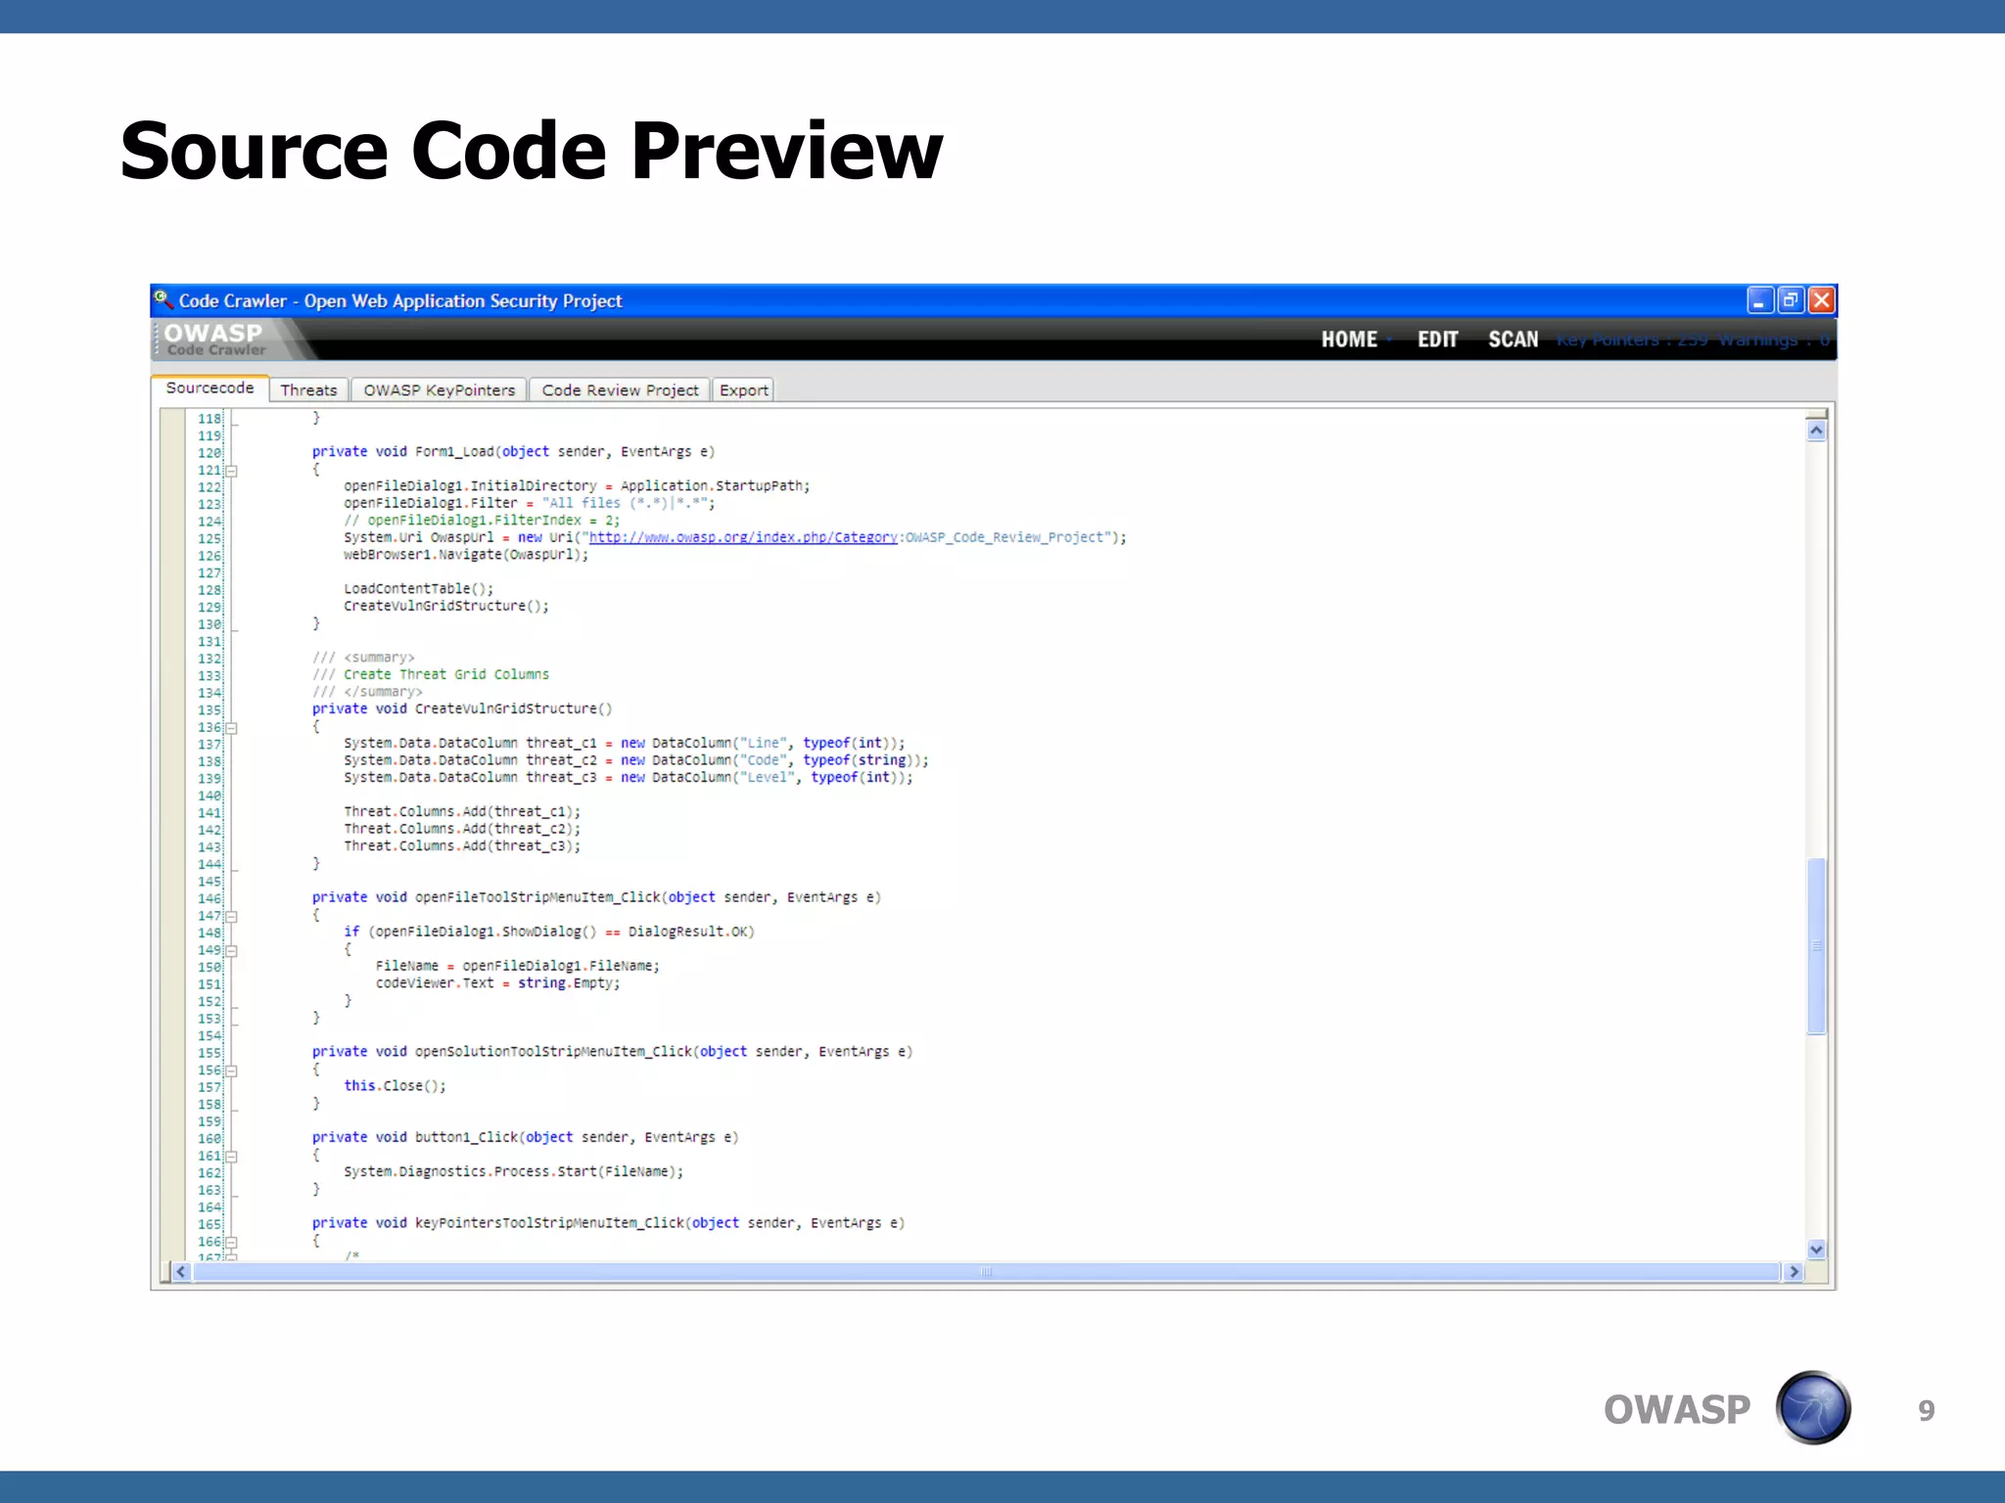Viewport: 2005px width, 1503px height.
Task: Click slide page number 9
Action: click(1926, 1410)
